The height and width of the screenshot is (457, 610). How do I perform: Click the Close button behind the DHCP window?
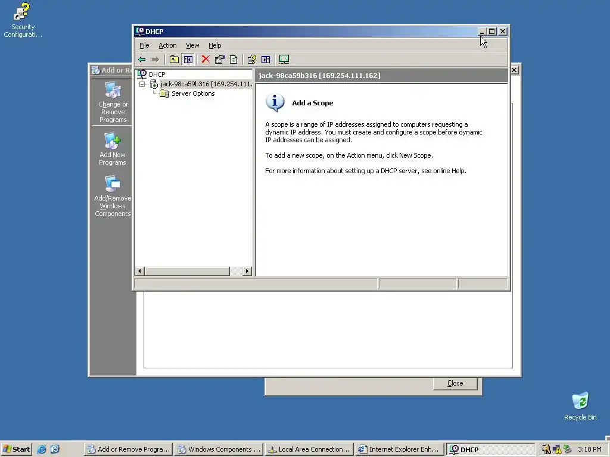click(455, 384)
